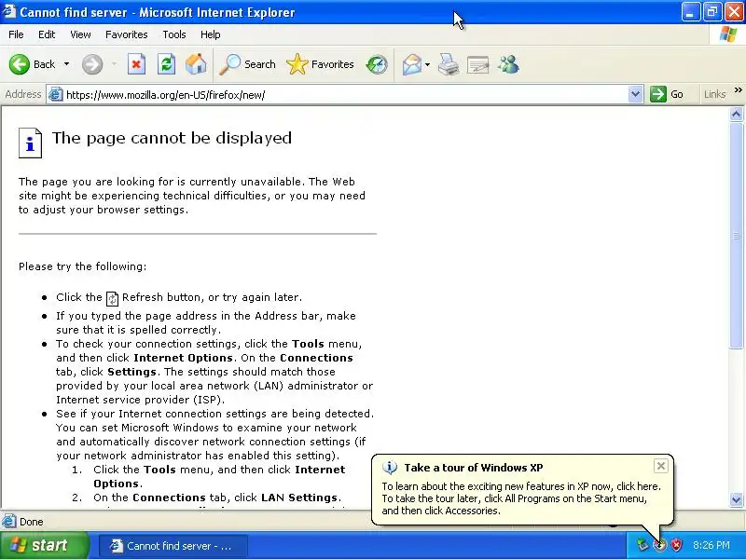Open the Favorites menu in menu bar
Image resolution: width=746 pixels, height=559 pixels.
[127, 34]
